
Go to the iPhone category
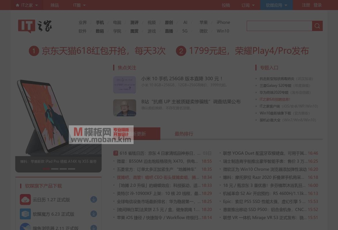(x=223, y=22)
